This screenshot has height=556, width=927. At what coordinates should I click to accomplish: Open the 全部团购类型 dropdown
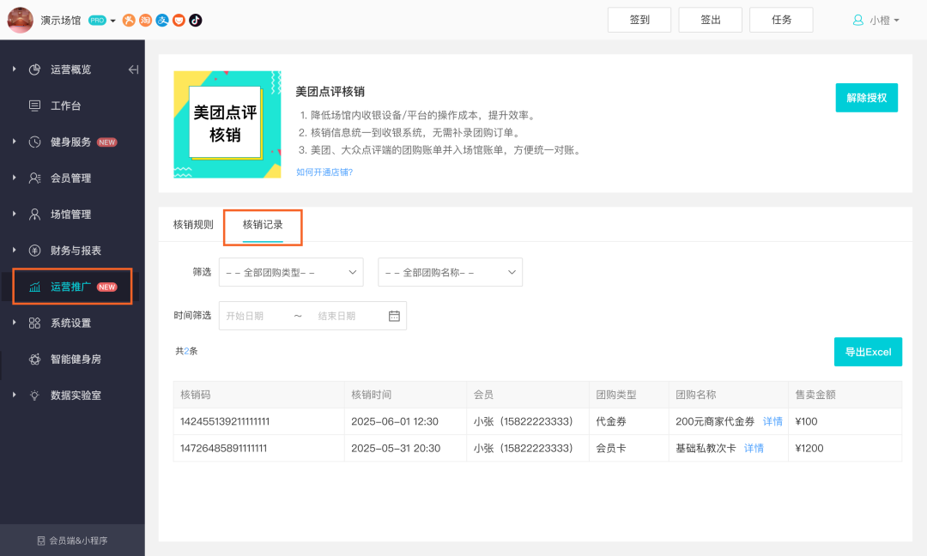[x=291, y=272]
